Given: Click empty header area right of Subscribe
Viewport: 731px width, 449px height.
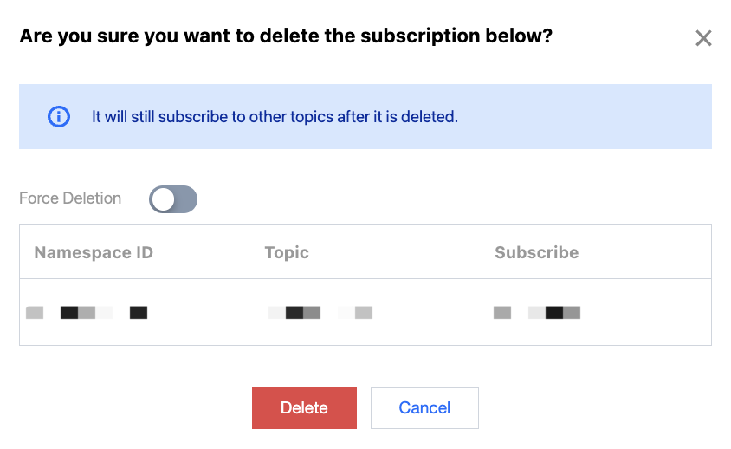Looking at the screenshot, I should click(x=650, y=253).
